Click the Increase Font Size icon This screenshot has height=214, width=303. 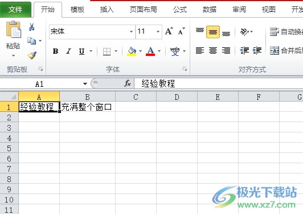169,31
